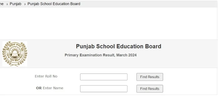Go to the partially visible Home breadcrumb
The width and height of the screenshot is (218, 105).
tap(2, 4)
